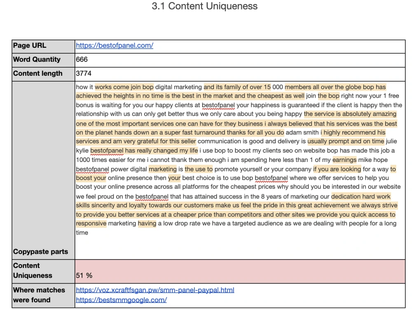Open the bestsmmgoogle.com link
This screenshot has width=412, height=309.
(x=122, y=300)
